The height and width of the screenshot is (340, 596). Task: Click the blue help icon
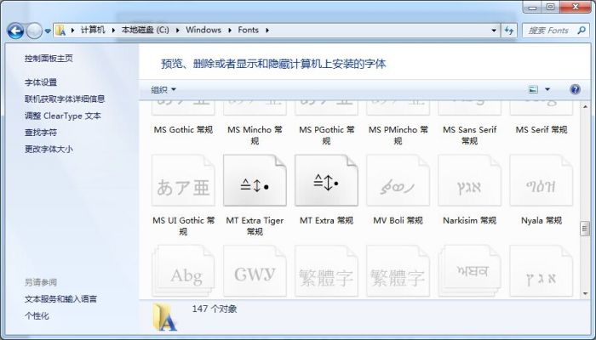[x=575, y=89]
